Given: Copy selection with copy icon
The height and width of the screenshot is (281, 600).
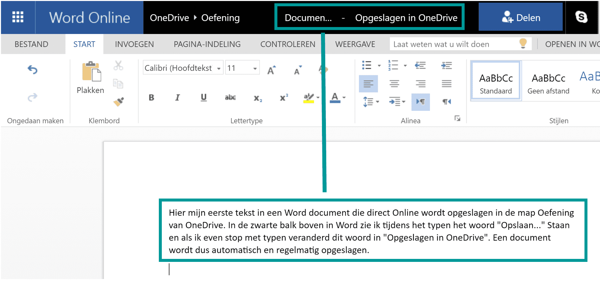Looking at the screenshot, I should (x=118, y=83).
